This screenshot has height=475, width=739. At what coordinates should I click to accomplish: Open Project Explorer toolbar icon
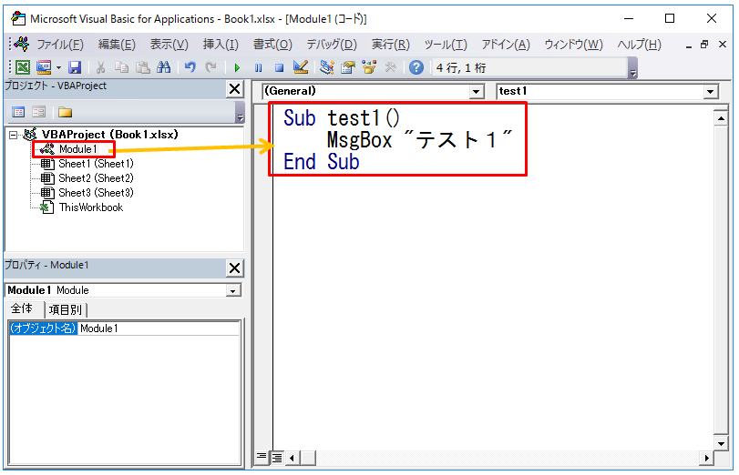click(326, 67)
